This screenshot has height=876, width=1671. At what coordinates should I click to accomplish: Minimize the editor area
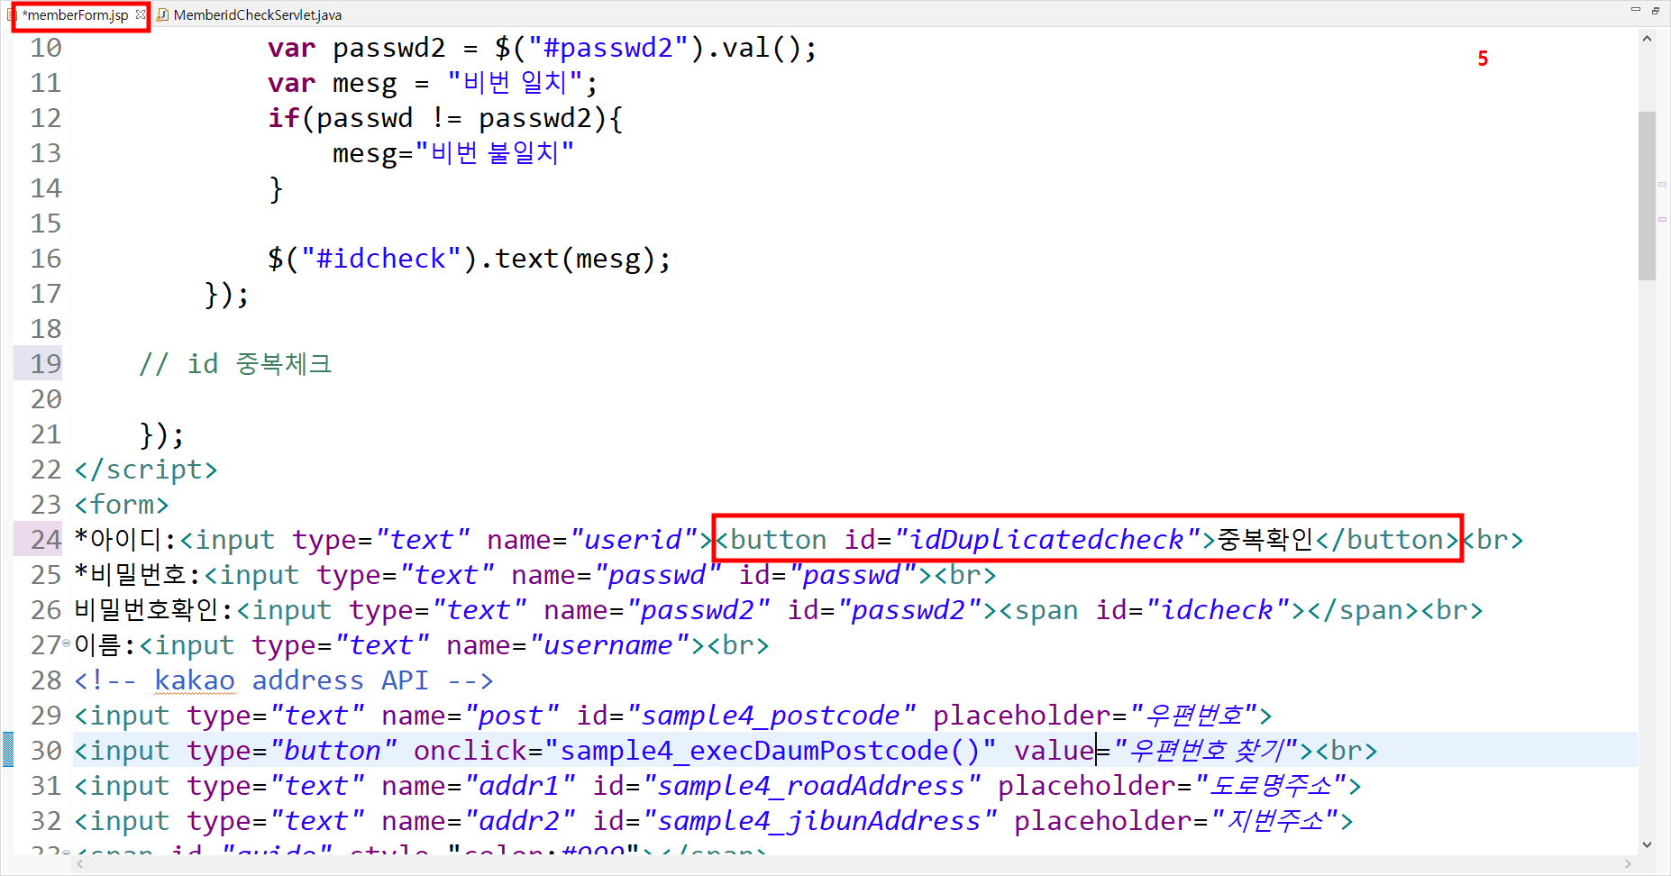[x=1636, y=10]
